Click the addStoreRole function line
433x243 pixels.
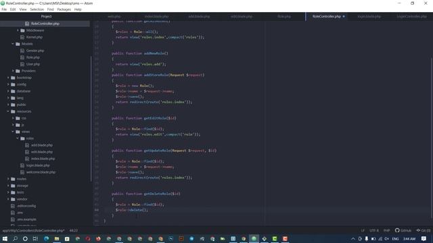(158, 75)
